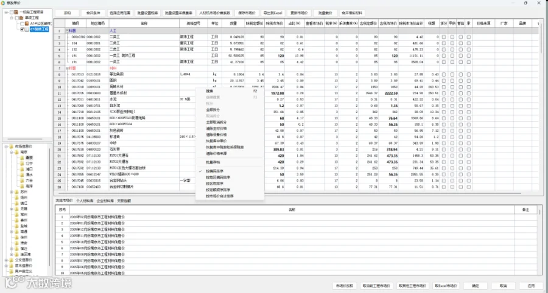
Task: Click the 连云港 folder icon
Action: [16, 254]
